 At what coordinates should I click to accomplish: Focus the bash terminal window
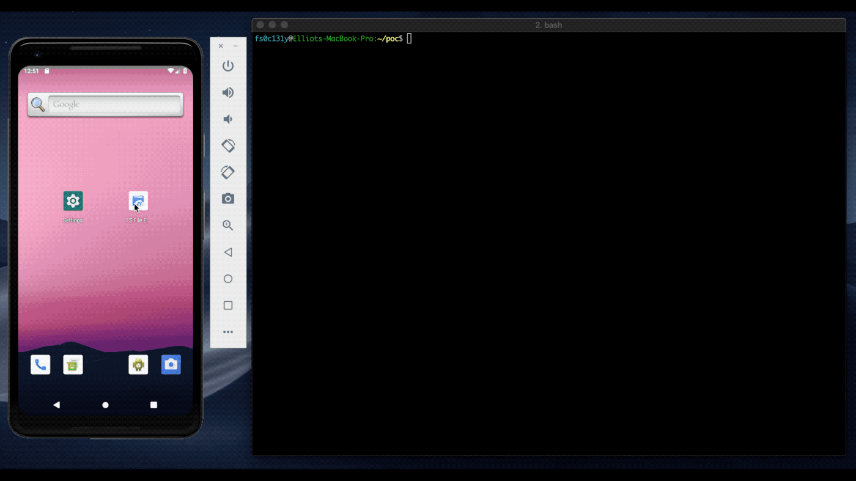pyautogui.click(x=548, y=244)
